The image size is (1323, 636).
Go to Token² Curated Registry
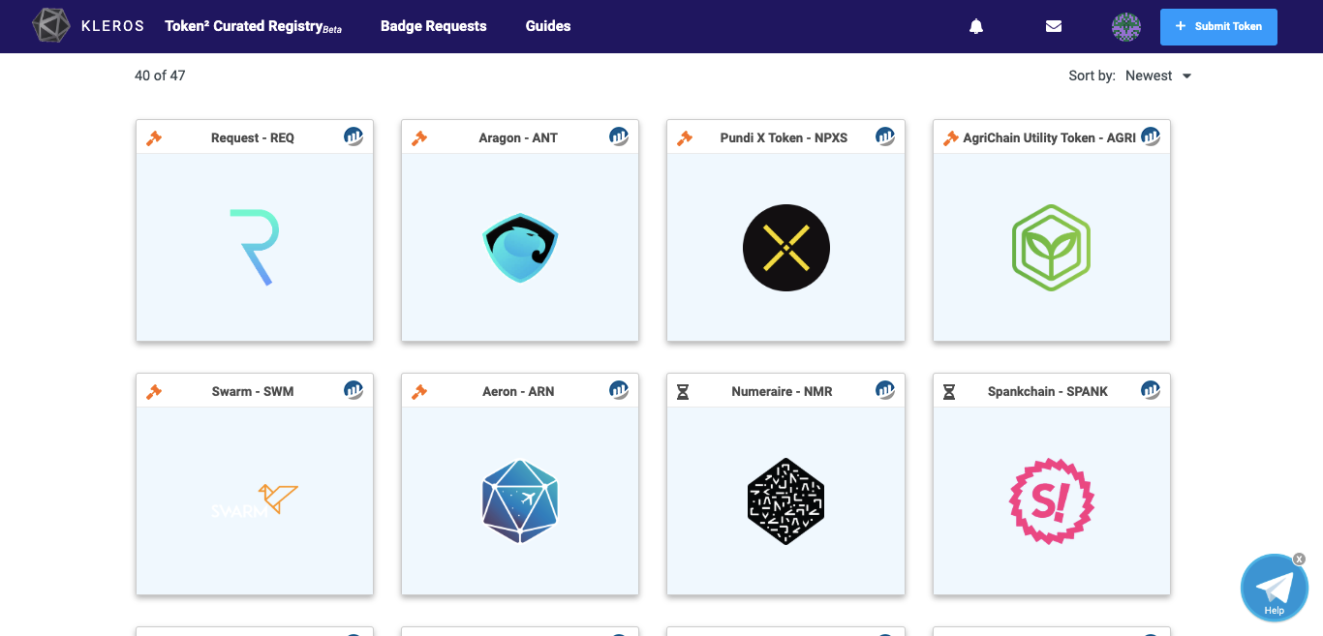pyautogui.click(x=253, y=26)
